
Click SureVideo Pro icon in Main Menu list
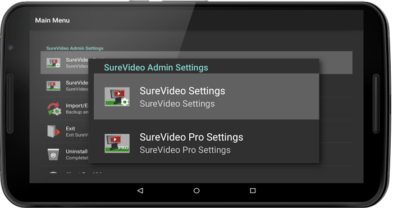(x=53, y=85)
